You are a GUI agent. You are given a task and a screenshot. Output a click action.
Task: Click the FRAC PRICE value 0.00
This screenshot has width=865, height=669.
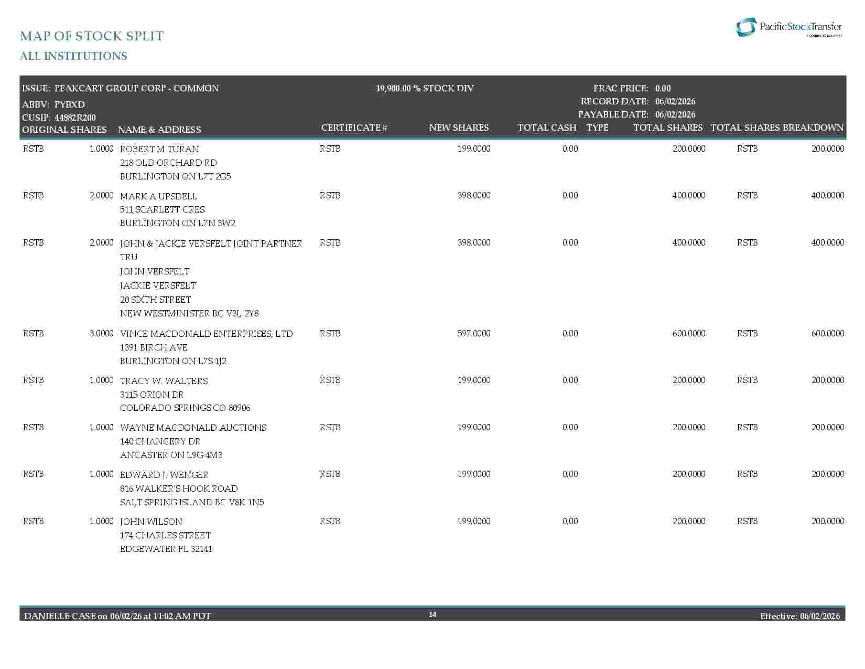click(x=663, y=88)
